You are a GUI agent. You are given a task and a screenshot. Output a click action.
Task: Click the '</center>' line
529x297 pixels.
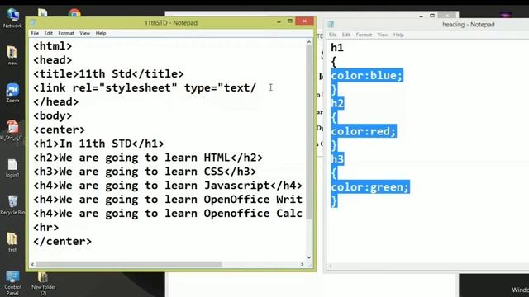(62, 242)
